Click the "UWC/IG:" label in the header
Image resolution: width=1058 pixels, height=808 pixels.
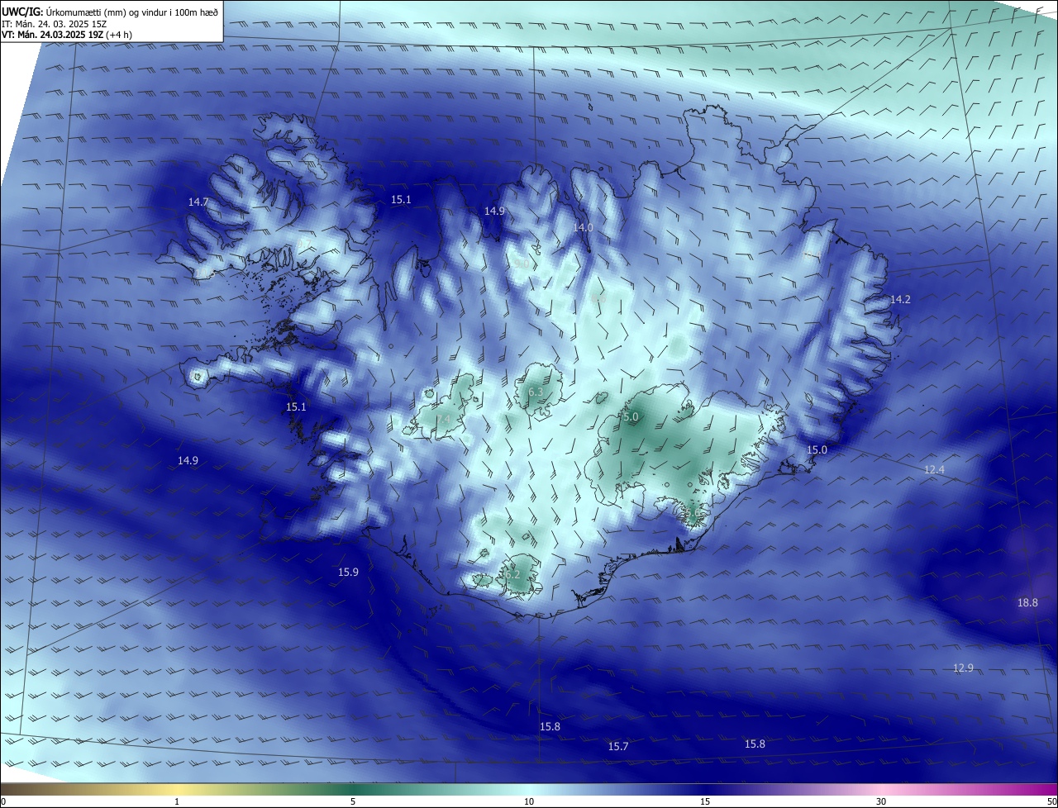pos(22,12)
